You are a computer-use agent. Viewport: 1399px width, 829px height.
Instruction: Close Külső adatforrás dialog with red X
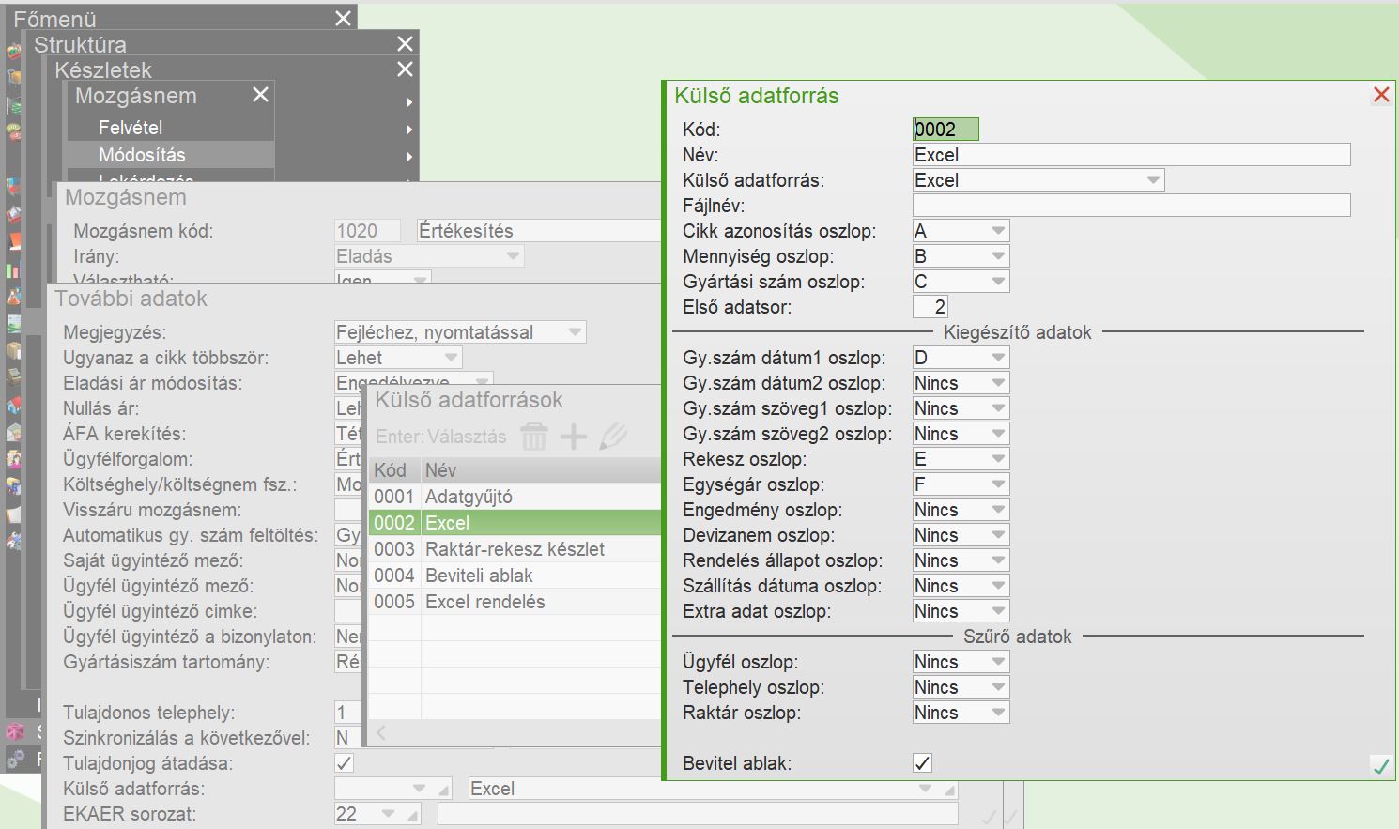[1381, 95]
